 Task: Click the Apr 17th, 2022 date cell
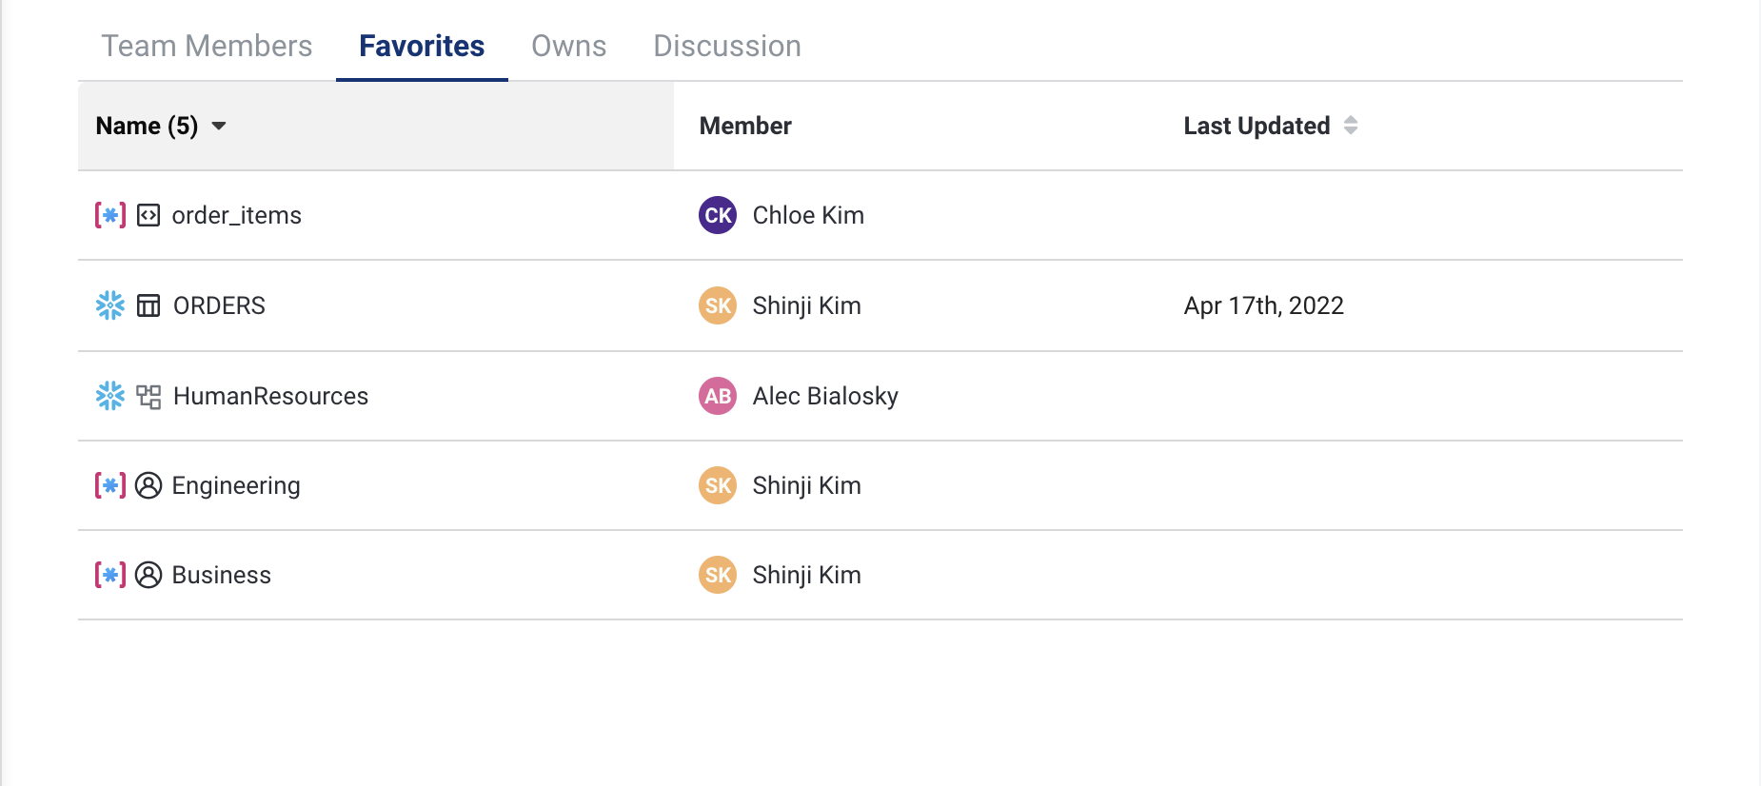[1263, 305]
